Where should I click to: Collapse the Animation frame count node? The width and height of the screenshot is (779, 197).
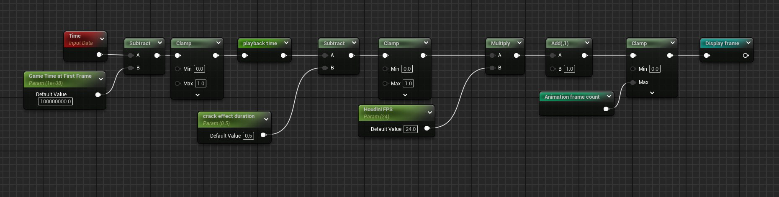(609, 96)
